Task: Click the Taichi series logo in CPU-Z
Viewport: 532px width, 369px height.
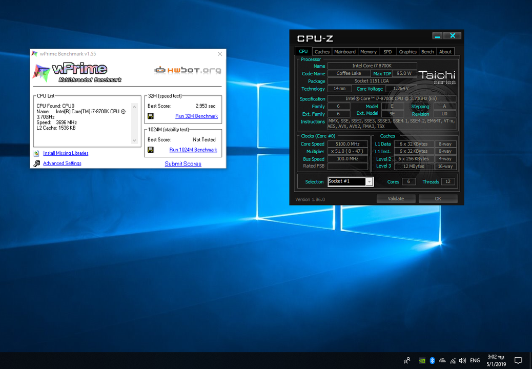Action: coord(437,77)
